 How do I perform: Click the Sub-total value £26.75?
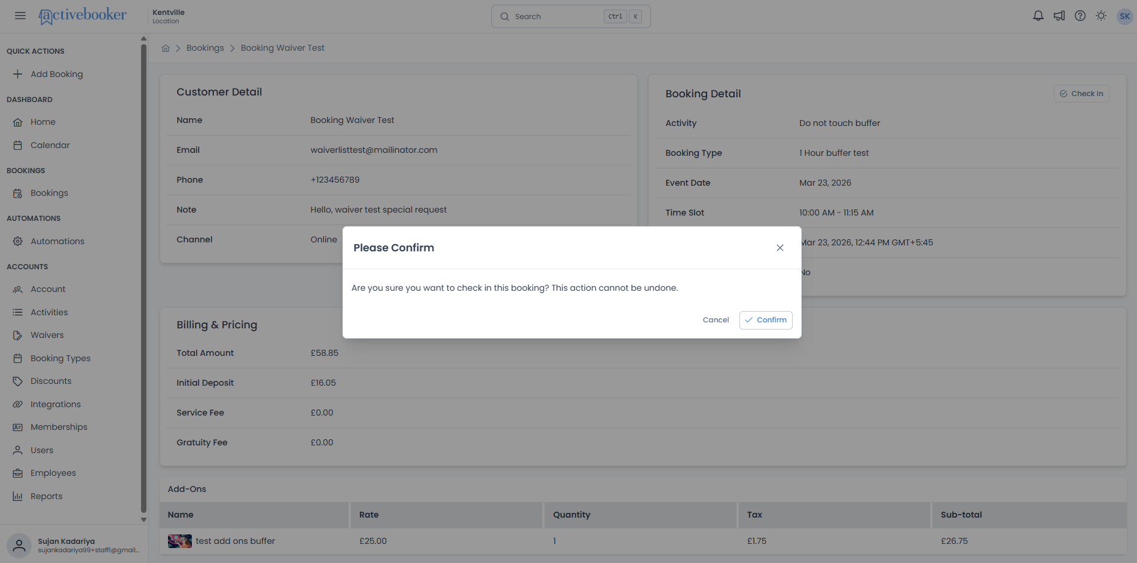[954, 541]
